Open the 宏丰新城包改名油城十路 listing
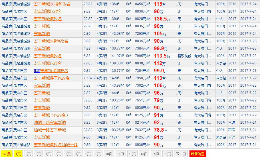The width and height of the screenshot is (266, 159). point(56,145)
